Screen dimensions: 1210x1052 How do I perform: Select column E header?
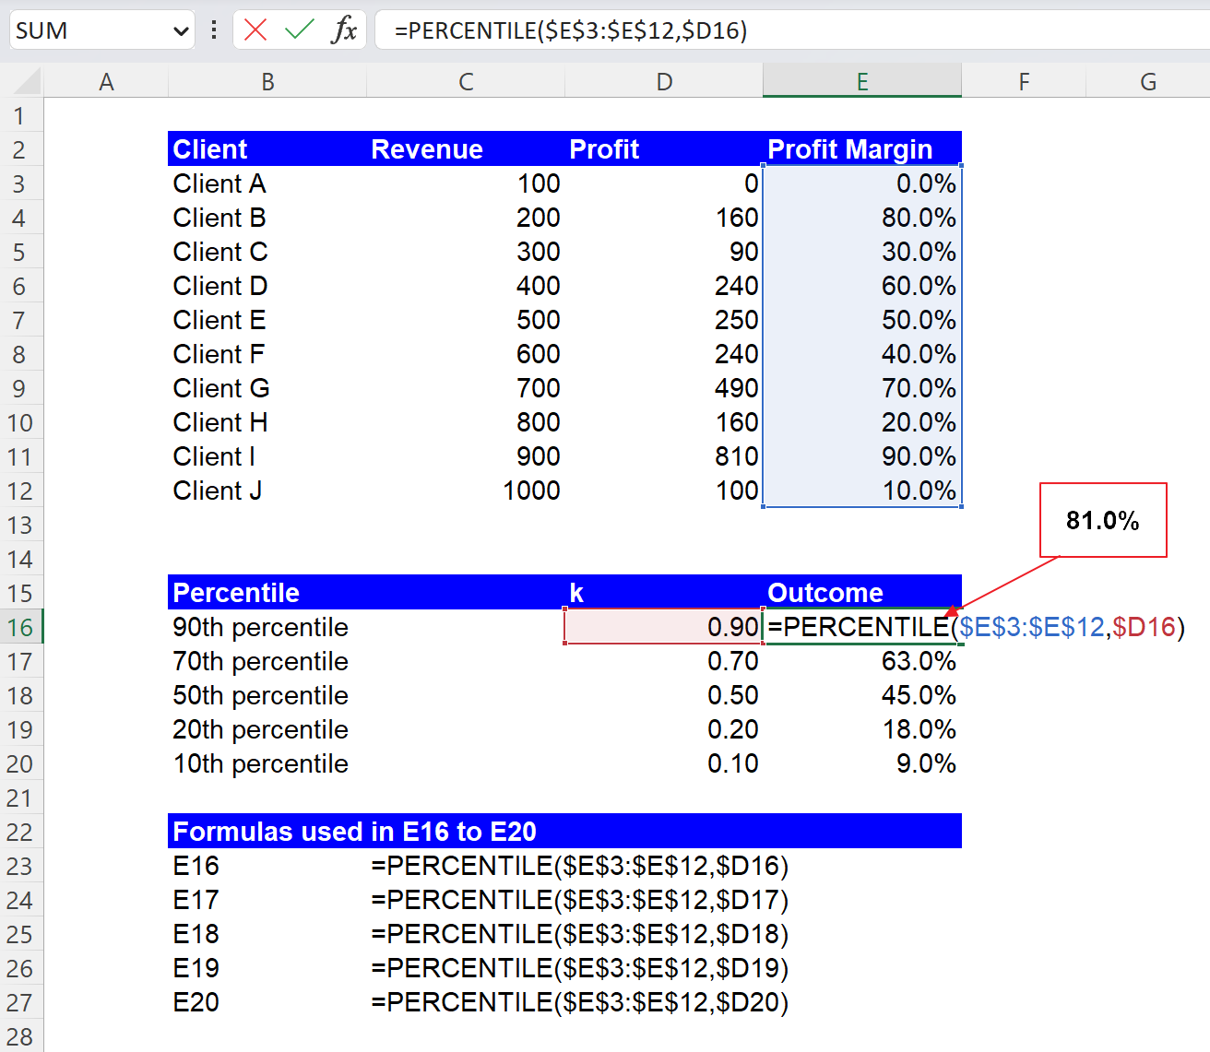(x=861, y=81)
